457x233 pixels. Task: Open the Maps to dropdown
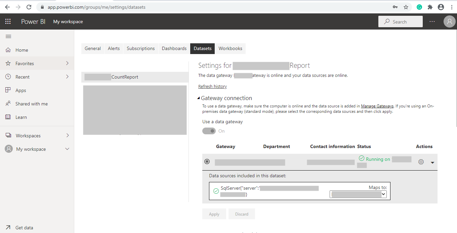click(x=358, y=194)
